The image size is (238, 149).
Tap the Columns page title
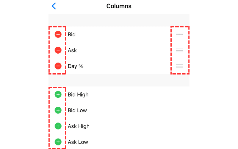(119, 6)
